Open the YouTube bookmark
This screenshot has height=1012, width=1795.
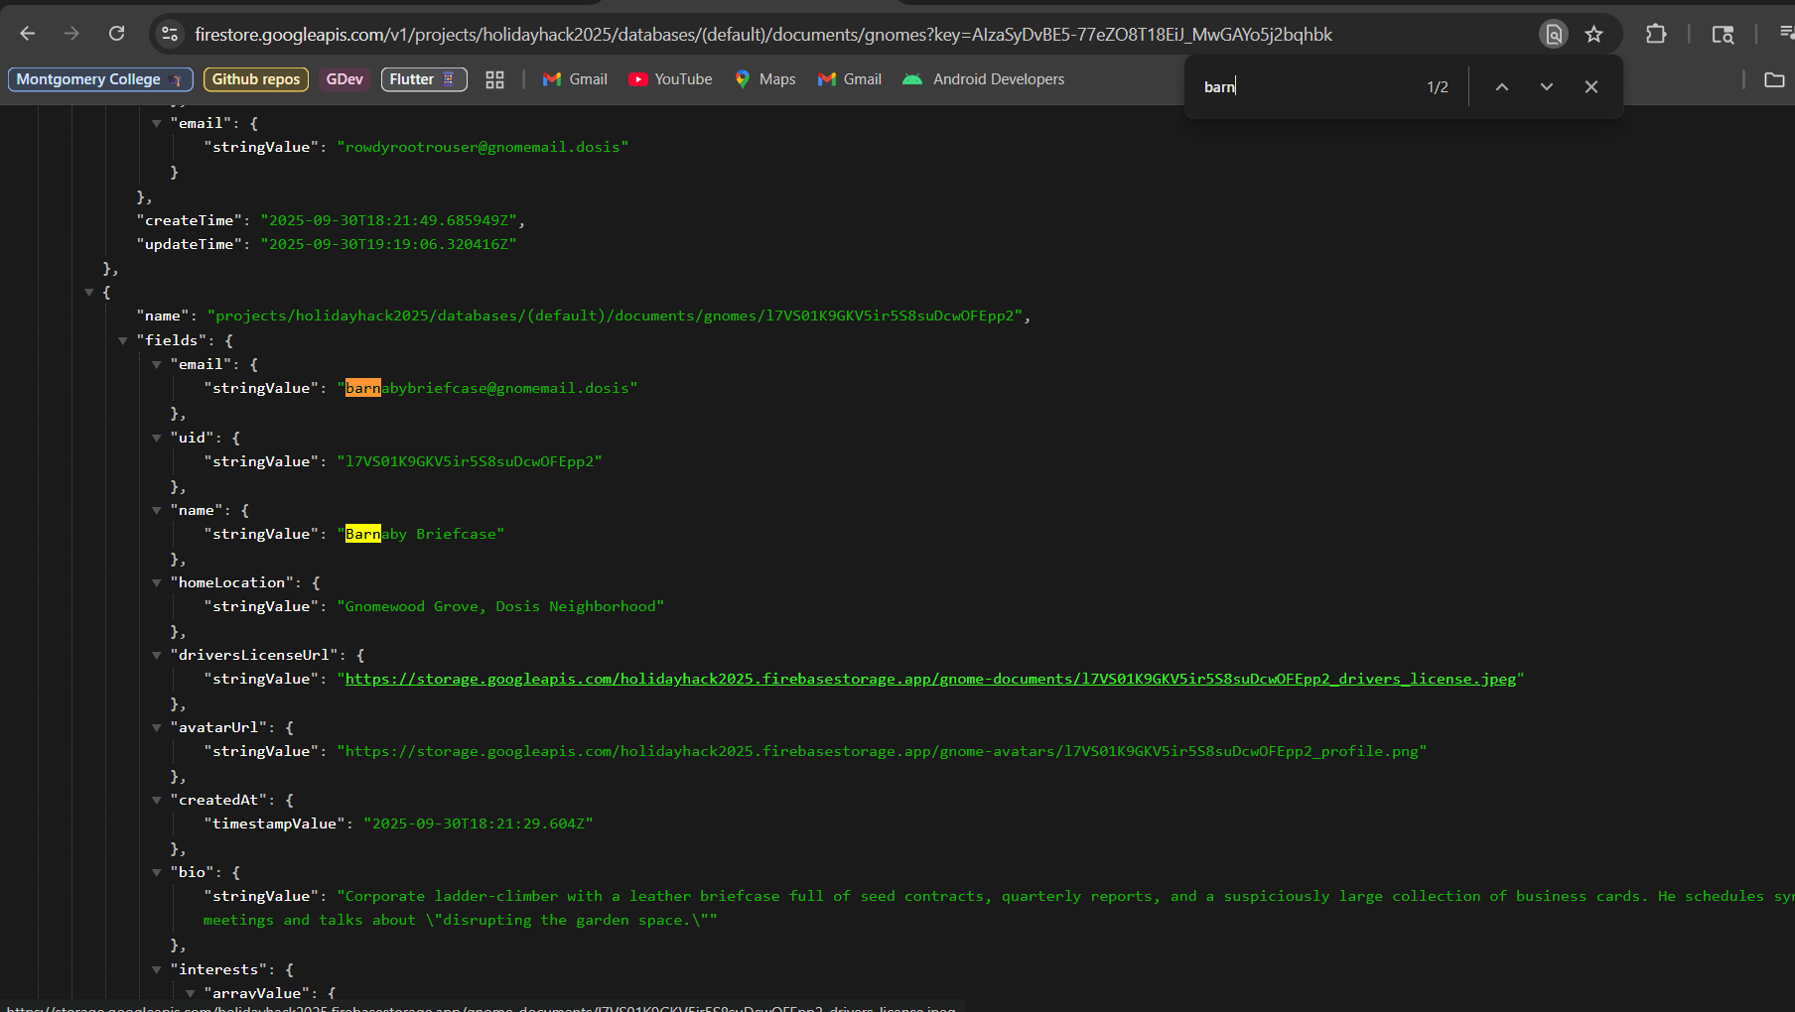click(671, 79)
